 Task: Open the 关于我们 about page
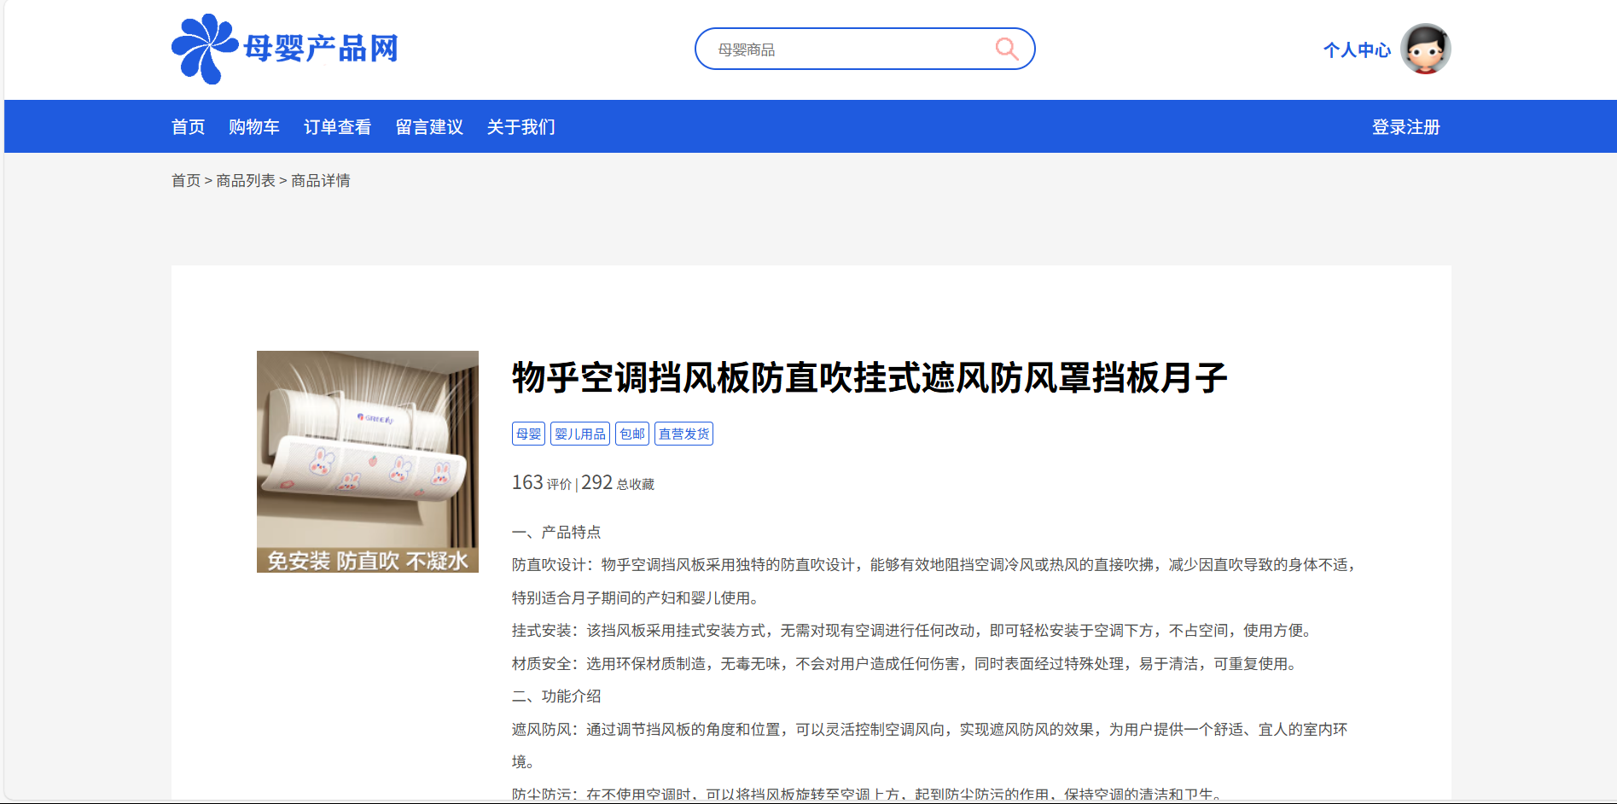[x=521, y=127]
